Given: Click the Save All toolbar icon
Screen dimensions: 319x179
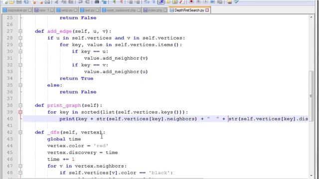Looking at the screenshot, I should point(26,2).
